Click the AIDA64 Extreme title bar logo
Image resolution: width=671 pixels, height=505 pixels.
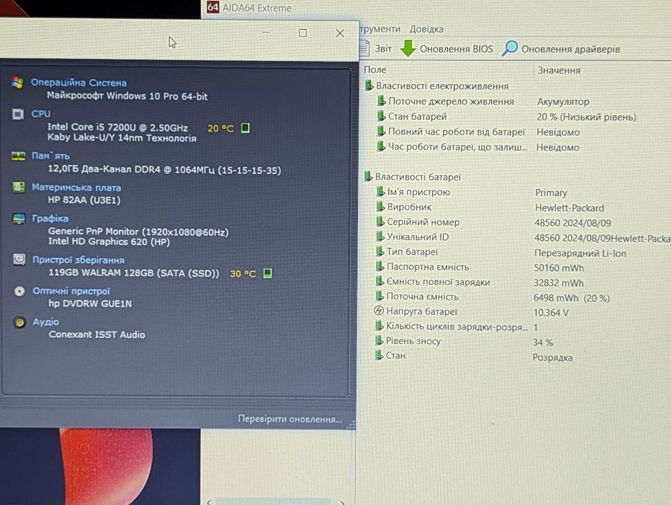coord(213,7)
